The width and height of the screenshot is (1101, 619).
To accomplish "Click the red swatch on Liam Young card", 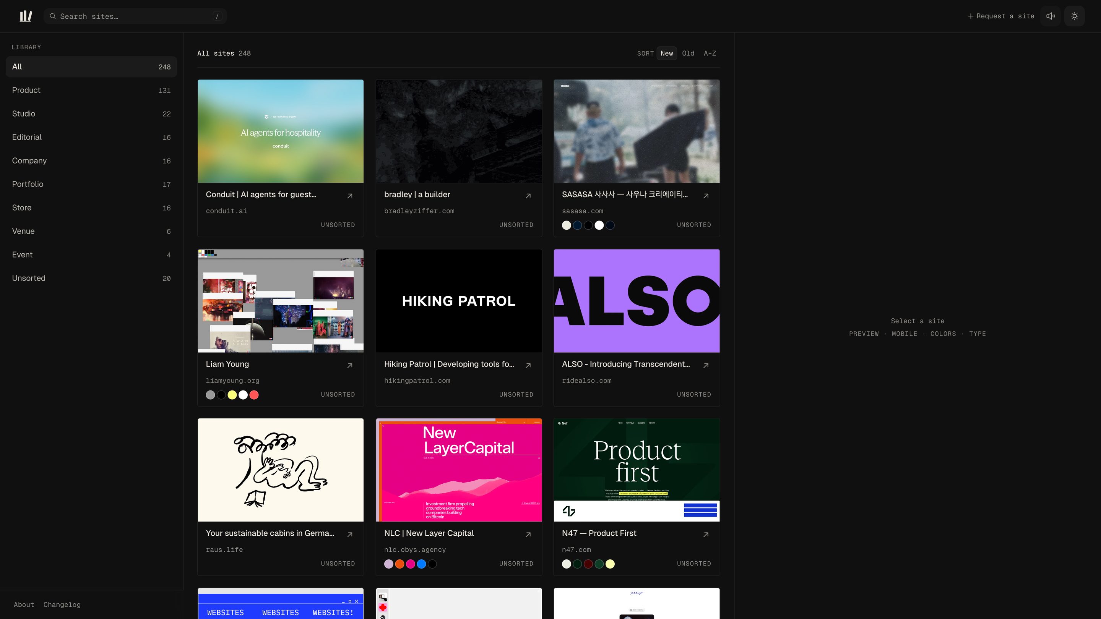I will click(254, 395).
